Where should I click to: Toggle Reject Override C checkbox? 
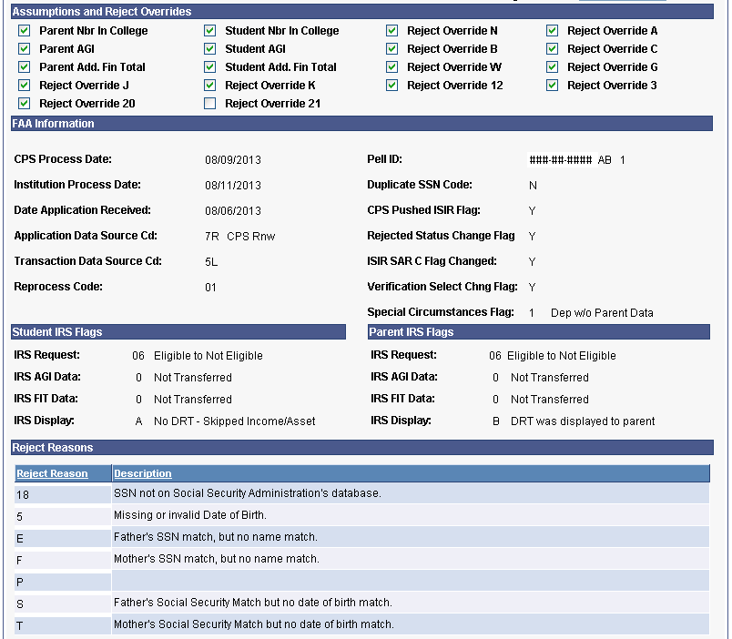point(553,49)
